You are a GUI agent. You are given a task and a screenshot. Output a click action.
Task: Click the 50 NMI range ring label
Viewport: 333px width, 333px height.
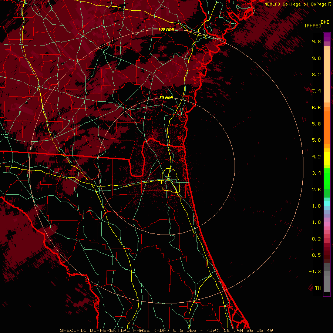tap(166, 98)
